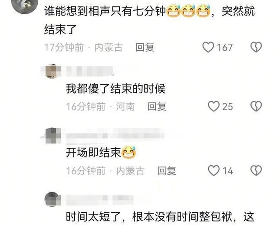Open blurred username above 时间太短了

click(x=100, y=200)
